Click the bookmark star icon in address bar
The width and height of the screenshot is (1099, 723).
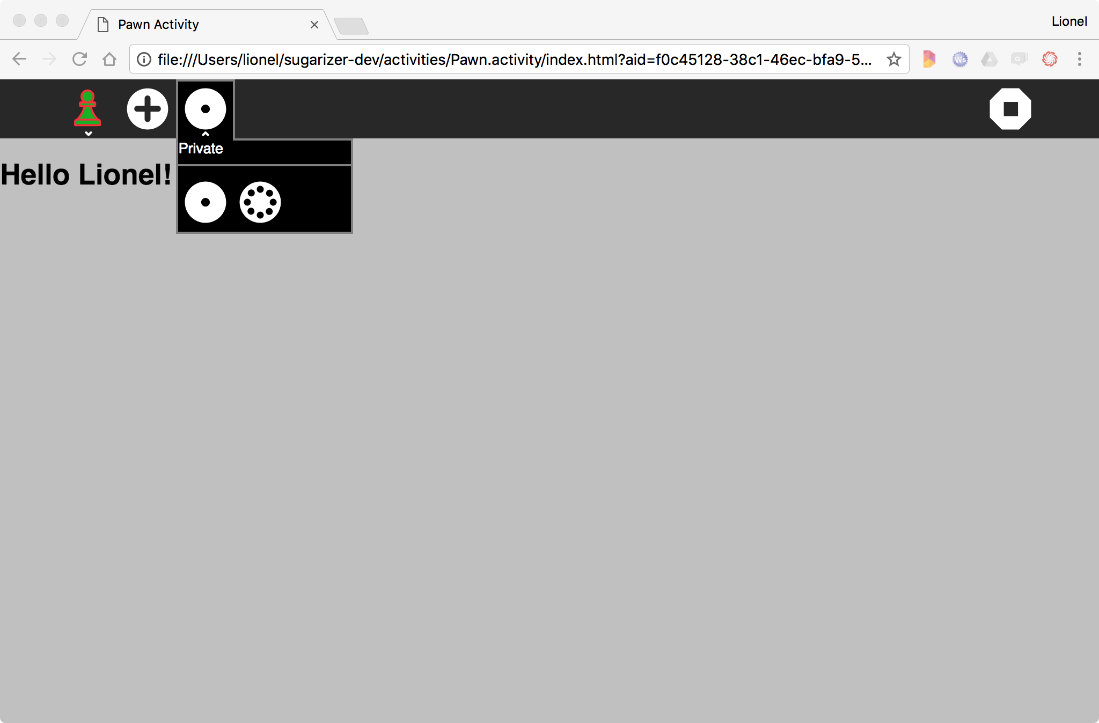tap(893, 59)
